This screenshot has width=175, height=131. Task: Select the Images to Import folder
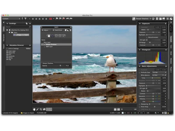(x=21, y=35)
